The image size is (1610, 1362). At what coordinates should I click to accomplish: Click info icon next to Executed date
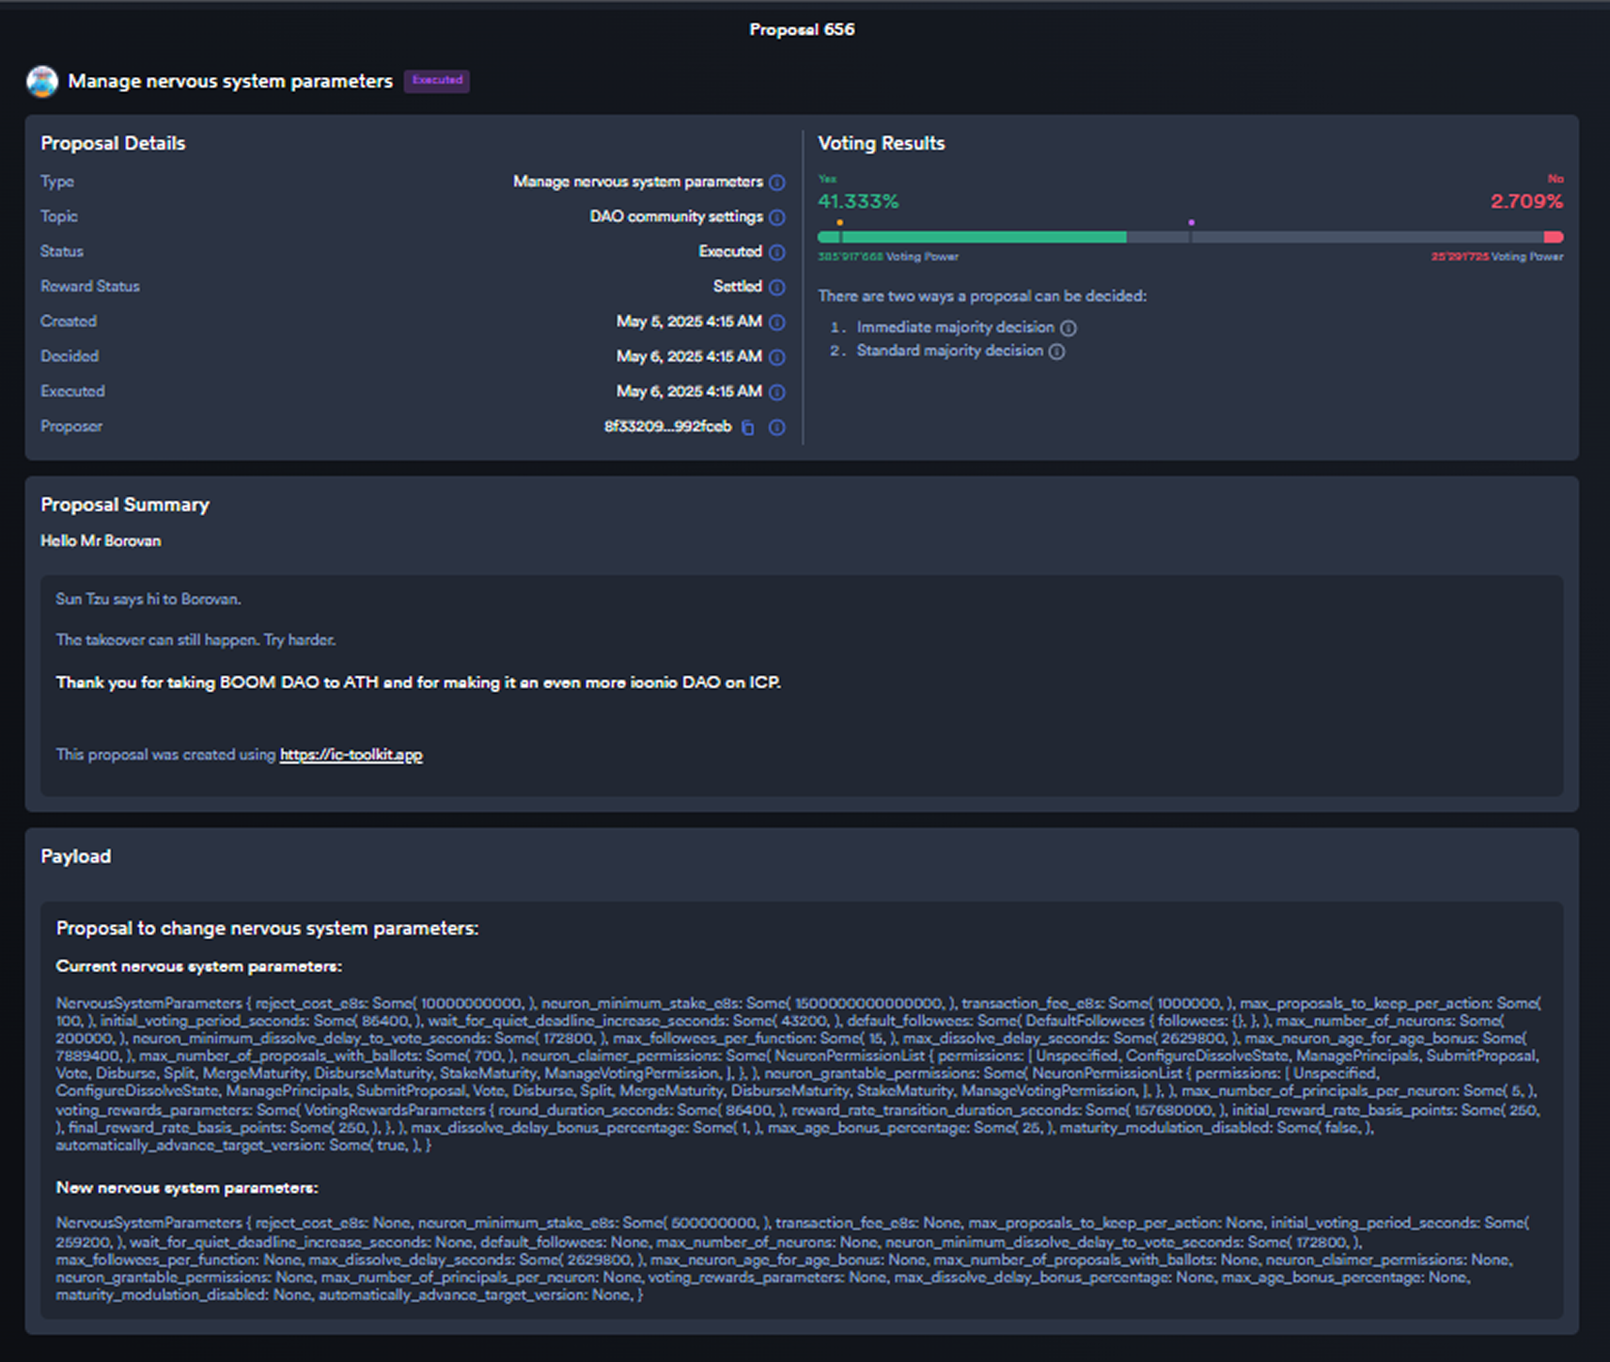coord(776,392)
